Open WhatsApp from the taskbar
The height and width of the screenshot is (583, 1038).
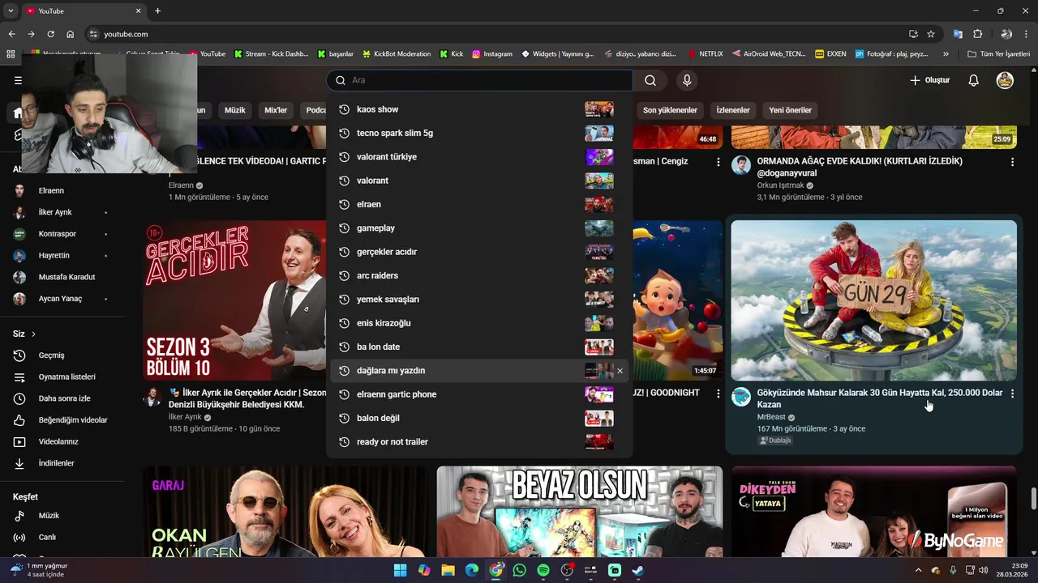coord(519,570)
